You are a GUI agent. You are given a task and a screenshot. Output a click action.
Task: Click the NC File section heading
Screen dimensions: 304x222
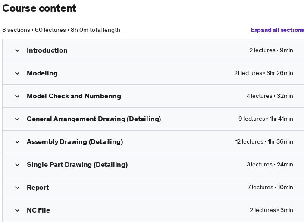(x=38, y=210)
